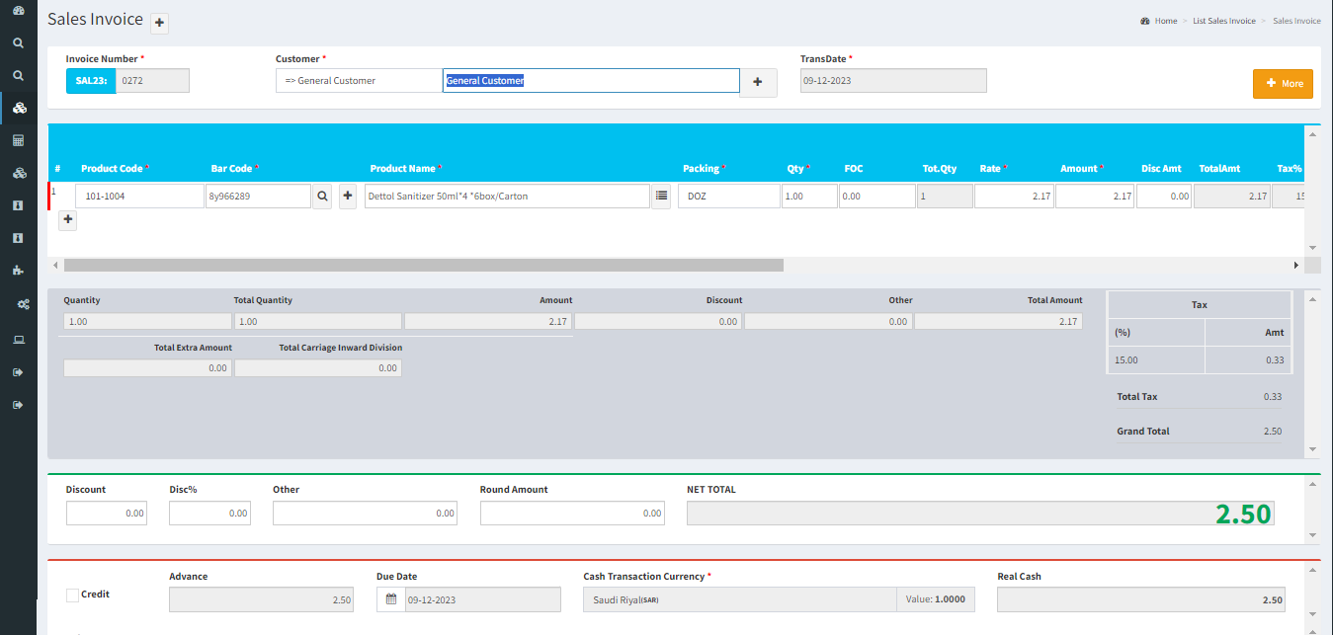Click the Disc% input field
This screenshot has height=635, width=1333.
coord(209,513)
